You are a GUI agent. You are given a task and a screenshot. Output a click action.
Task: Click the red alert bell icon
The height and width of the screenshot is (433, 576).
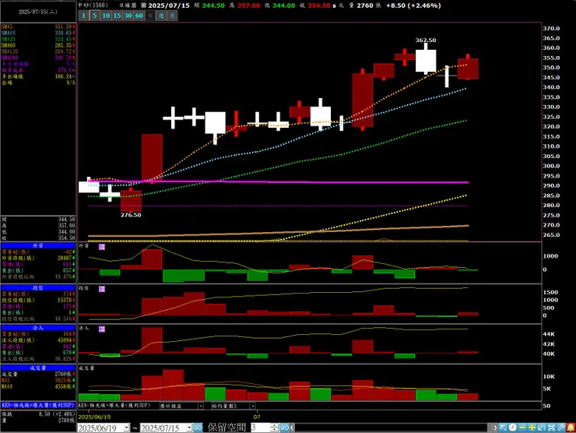[x=571, y=428]
